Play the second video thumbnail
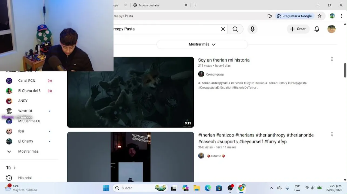This screenshot has height=194, width=347. tap(131, 157)
